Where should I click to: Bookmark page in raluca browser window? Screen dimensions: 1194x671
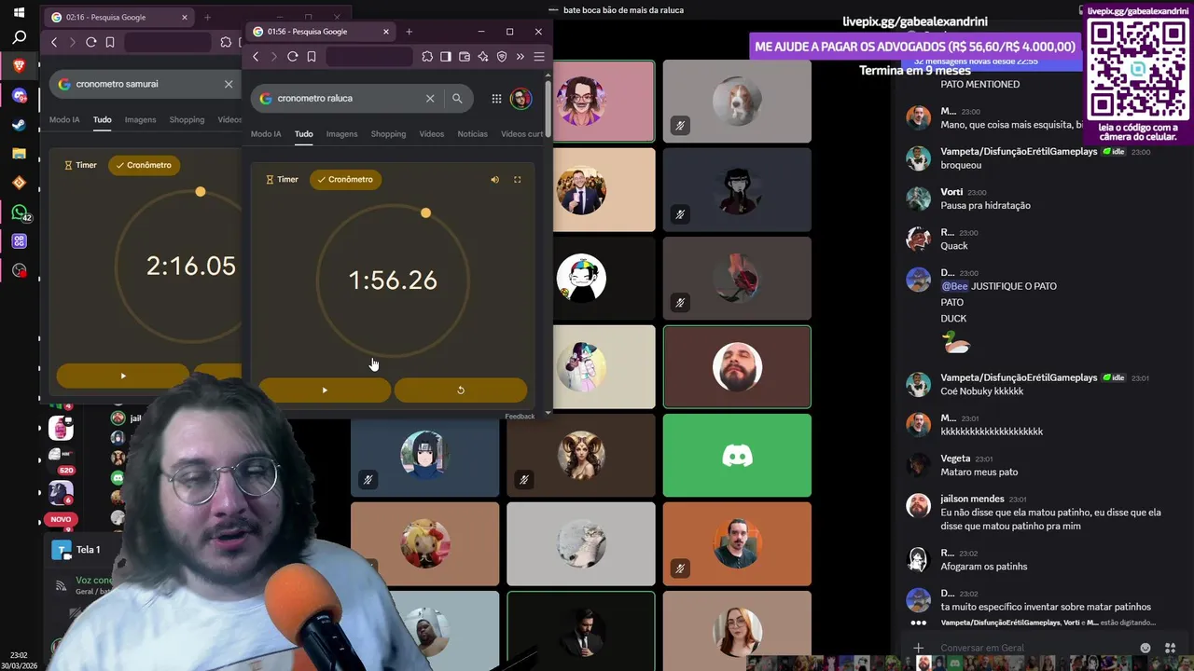pos(312,57)
